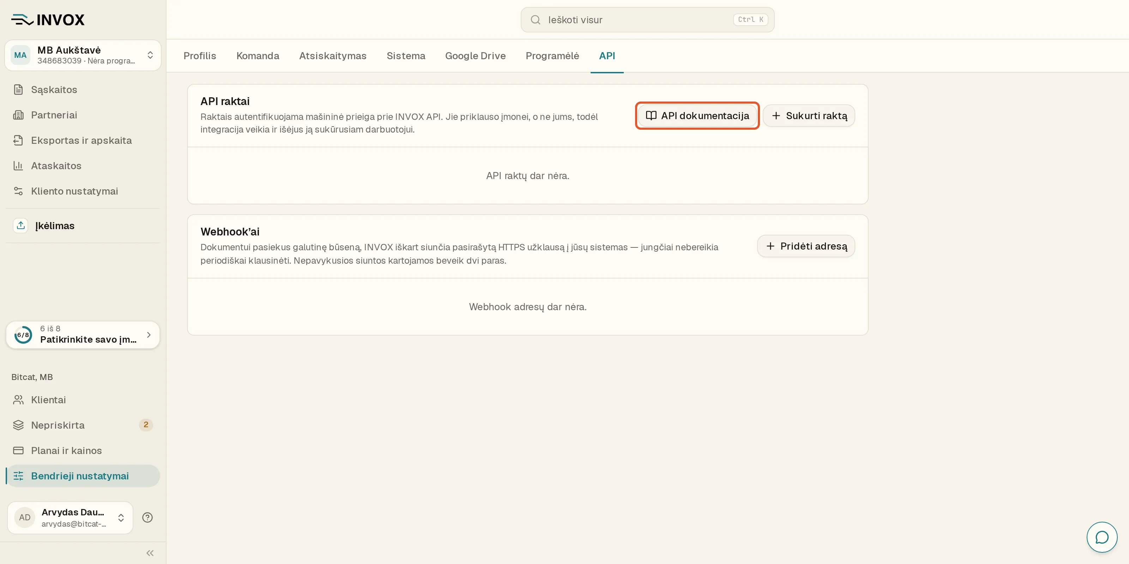This screenshot has width=1129, height=564.
Task: Open the Sistema tab
Action: click(406, 56)
